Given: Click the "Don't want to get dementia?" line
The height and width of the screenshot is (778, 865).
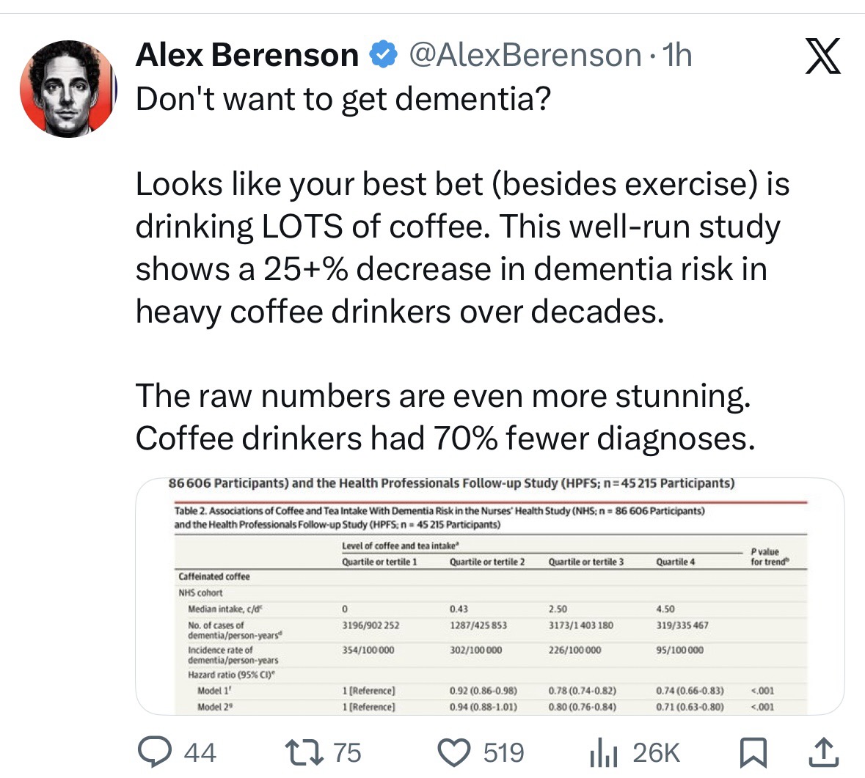Looking at the screenshot, I should (x=343, y=98).
